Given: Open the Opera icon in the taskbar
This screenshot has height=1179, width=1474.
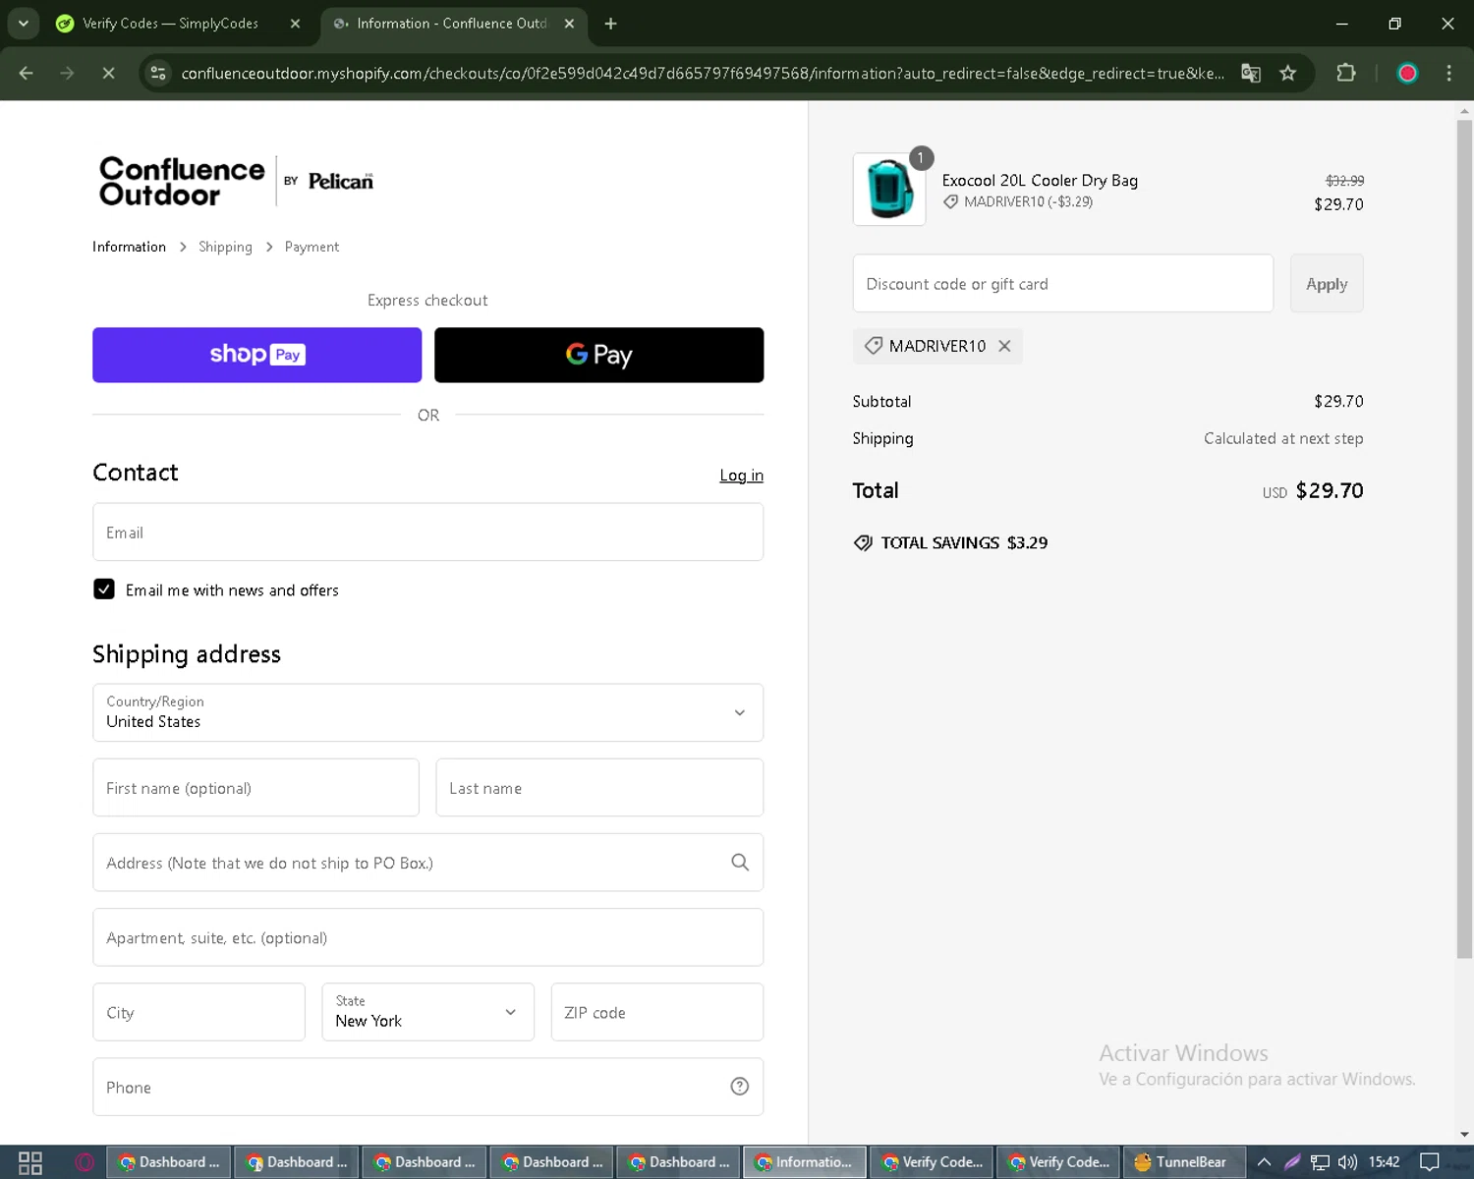Looking at the screenshot, I should tap(85, 1162).
